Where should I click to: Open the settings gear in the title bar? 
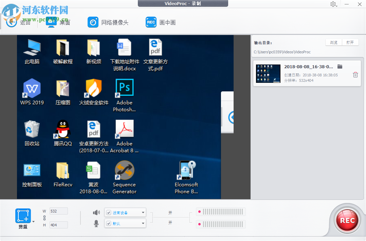coord(333,4)
